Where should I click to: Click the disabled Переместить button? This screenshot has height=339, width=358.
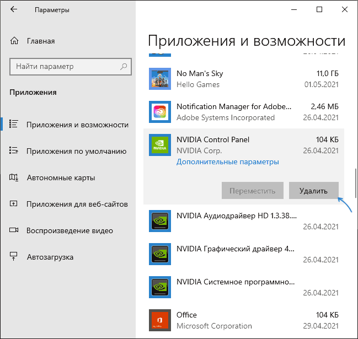[253, 191]
